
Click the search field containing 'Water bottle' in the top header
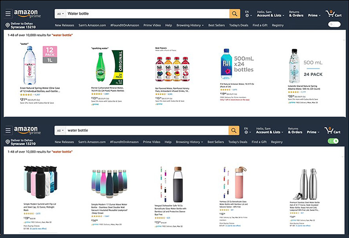(148, 14)
